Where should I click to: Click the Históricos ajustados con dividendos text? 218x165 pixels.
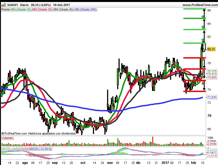[x=52, y=133]
